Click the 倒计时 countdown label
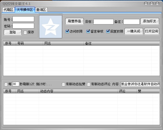This screenshot has height=130, width=163. (44, 84)
